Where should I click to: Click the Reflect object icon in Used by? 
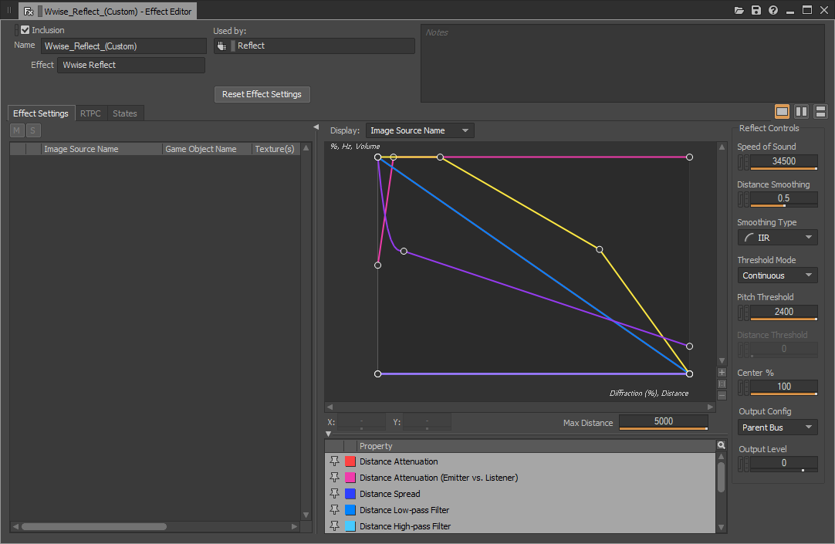(x=222, y=46)
